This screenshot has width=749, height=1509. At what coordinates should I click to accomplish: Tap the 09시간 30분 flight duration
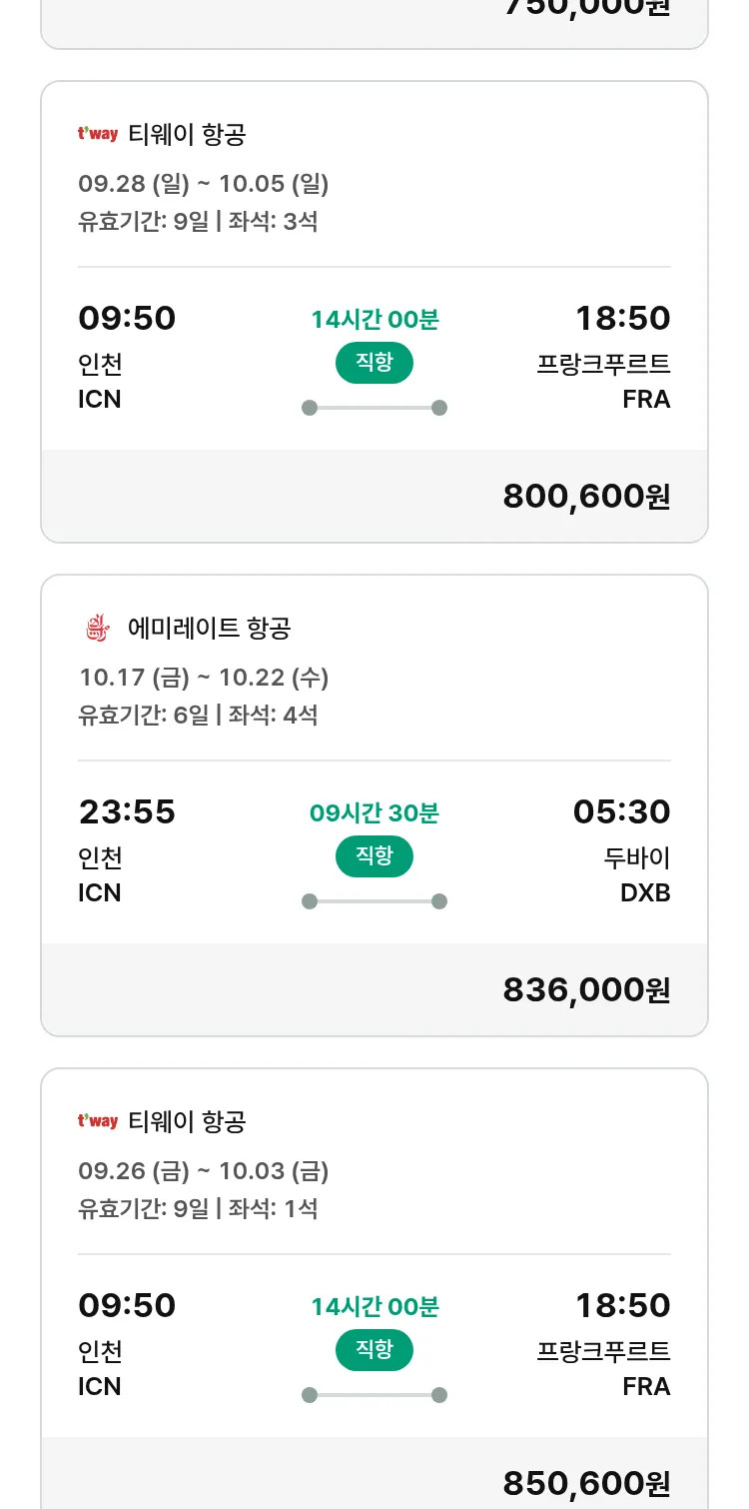coord(374,813)
